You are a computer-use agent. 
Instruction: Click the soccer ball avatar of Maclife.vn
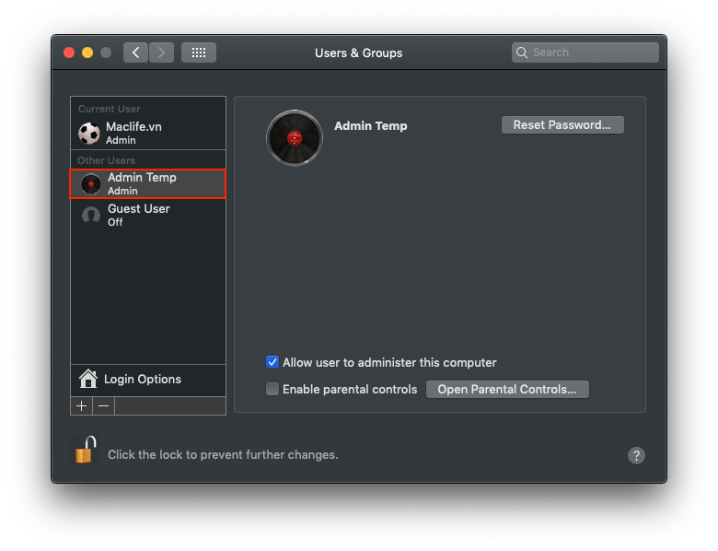pyautogui.click(x=89, y=134)
